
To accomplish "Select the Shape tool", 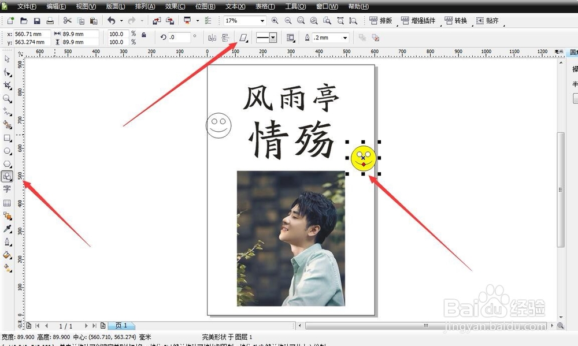I will coord(8,72).
